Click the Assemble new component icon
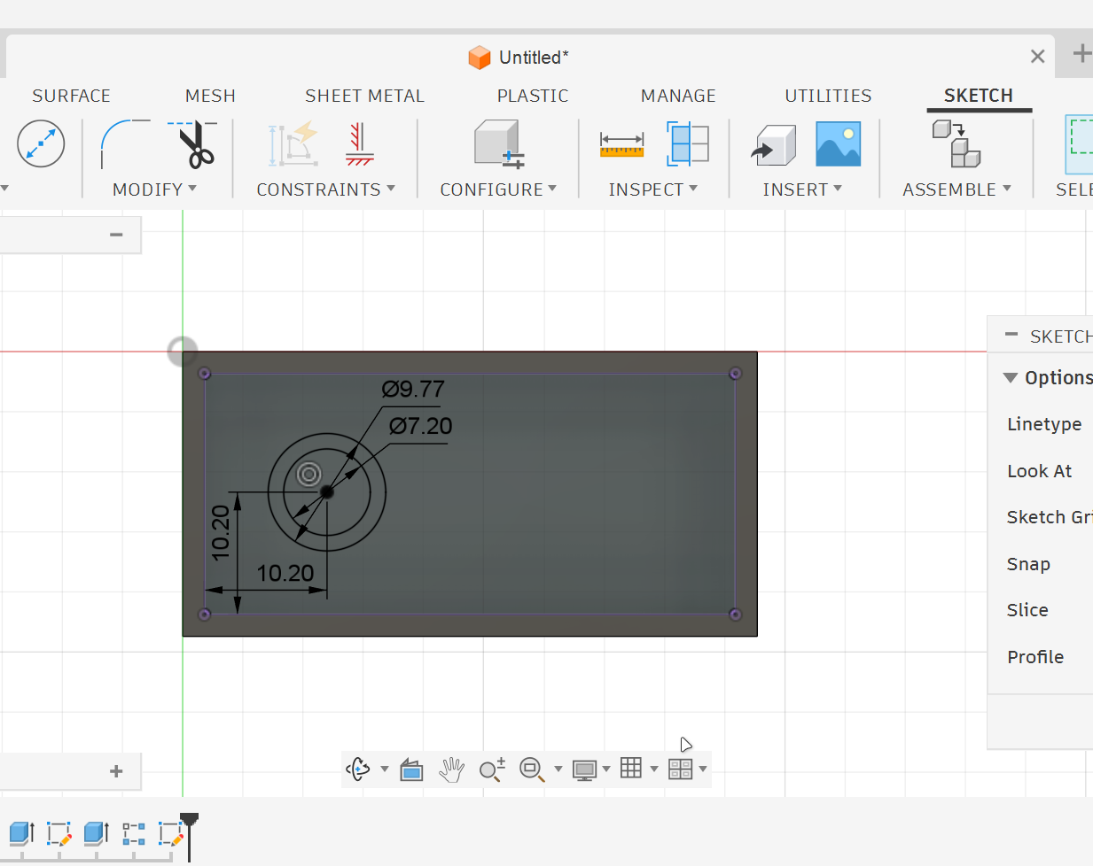Image resolution: width=1093 pixels, height=866 pixels. pos(956,143)
